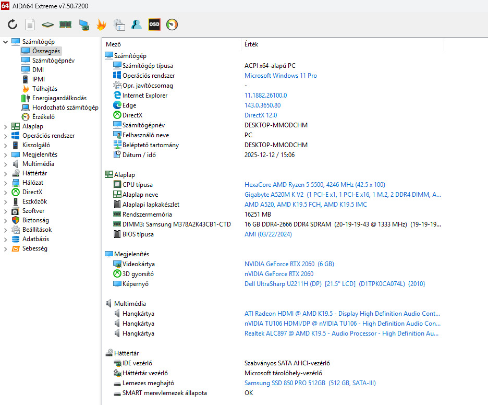Expand the DirectX tree node

pos(5,192)
